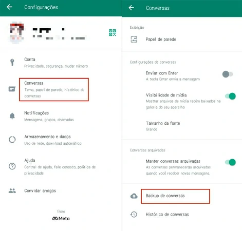The image size is (242, 231).
Task: Click 'Privacidade, segurança, mudar número' subtitle
Action: (x=56, y=66)
